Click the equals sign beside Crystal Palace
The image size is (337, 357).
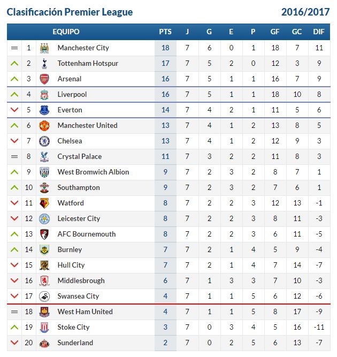(14, 156)
